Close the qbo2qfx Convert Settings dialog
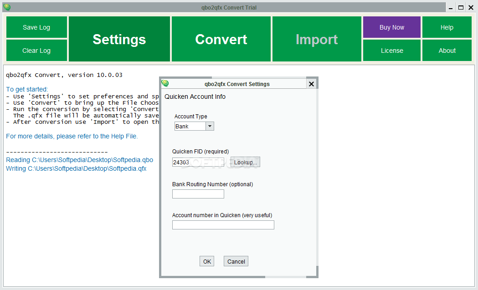The height and width of the screenshot is (290, 478). click(x=311, y=84)
